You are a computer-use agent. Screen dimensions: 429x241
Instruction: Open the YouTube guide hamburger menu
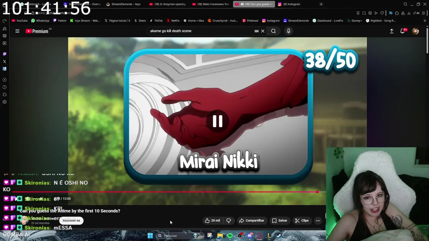[x=17, y=31]
